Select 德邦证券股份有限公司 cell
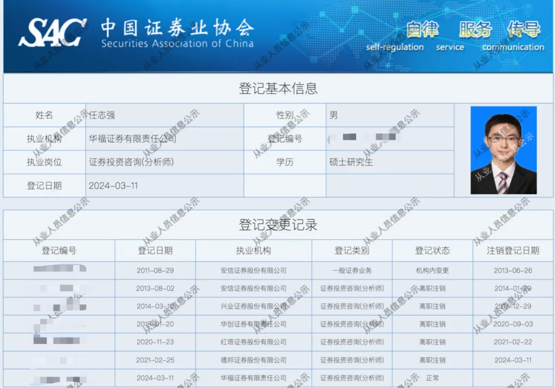Screen dimensions: 555x388 (253, 360)
